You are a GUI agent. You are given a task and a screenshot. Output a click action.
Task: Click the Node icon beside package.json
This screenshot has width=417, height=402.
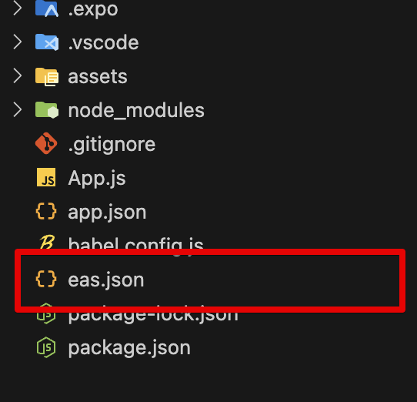46,347
